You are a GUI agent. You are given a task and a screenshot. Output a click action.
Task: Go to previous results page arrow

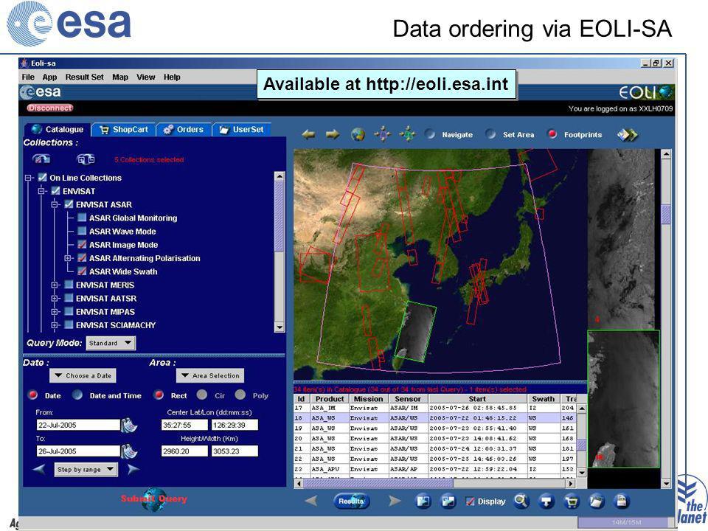coord(311,500)
